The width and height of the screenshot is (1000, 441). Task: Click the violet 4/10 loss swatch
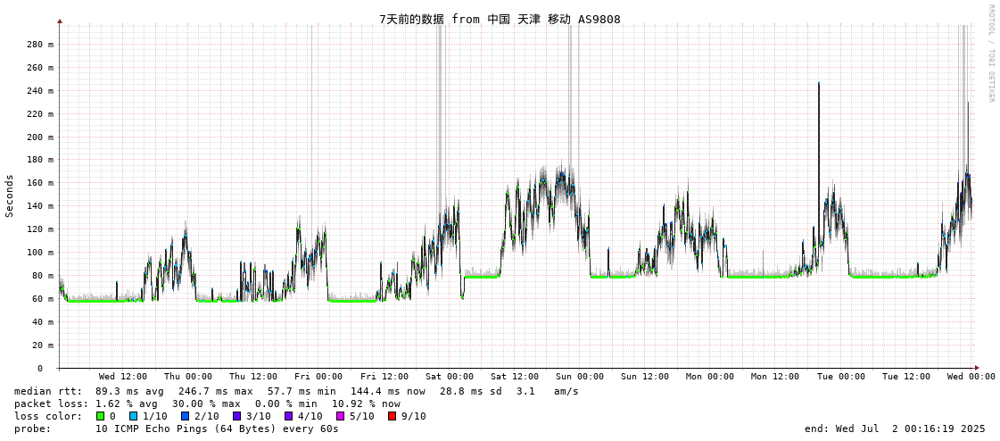tap(288, 416)
